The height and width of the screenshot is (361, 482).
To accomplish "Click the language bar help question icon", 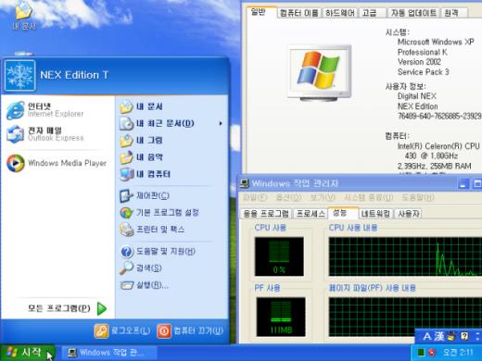I will [463, 336].
